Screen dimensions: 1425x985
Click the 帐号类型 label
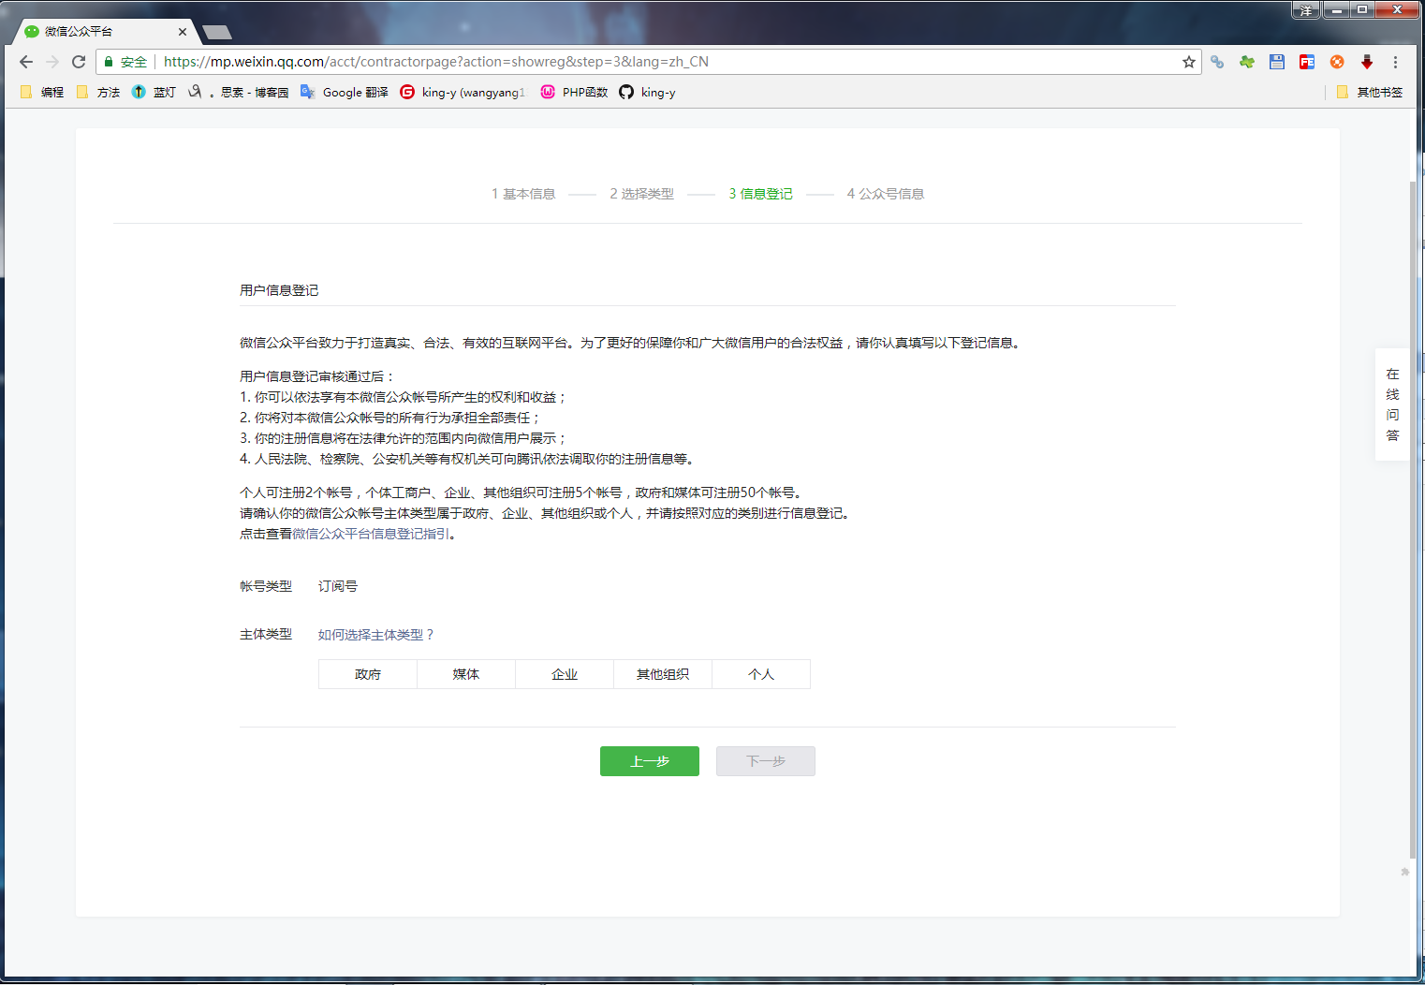pyautogui.click(x=266, y=586)
